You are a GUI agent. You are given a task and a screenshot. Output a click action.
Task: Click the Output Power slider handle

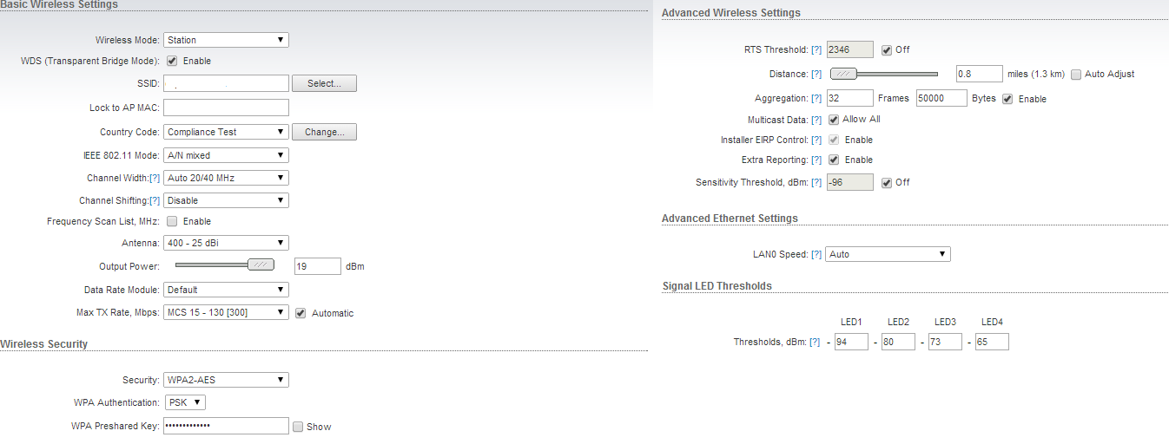click(x=261, y=265)
